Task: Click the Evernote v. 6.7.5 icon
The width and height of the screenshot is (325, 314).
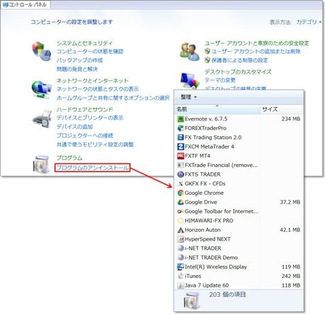Action: (181, 119)
